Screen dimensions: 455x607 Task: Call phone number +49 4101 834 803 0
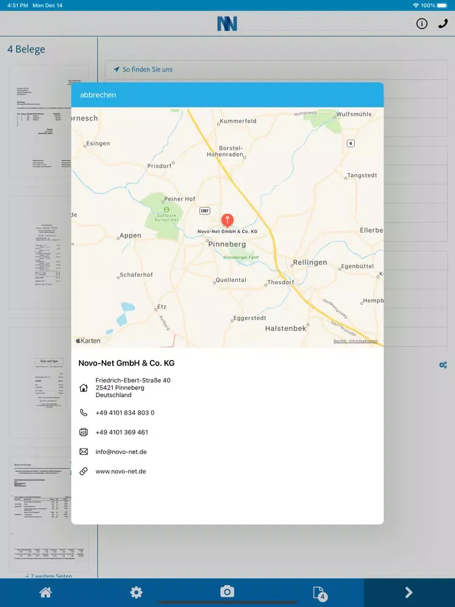click(x=125, y=413)
